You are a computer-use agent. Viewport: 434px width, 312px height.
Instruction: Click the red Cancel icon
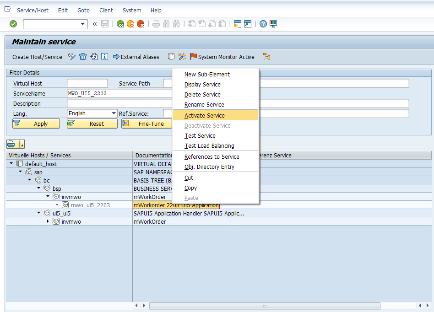141,24
